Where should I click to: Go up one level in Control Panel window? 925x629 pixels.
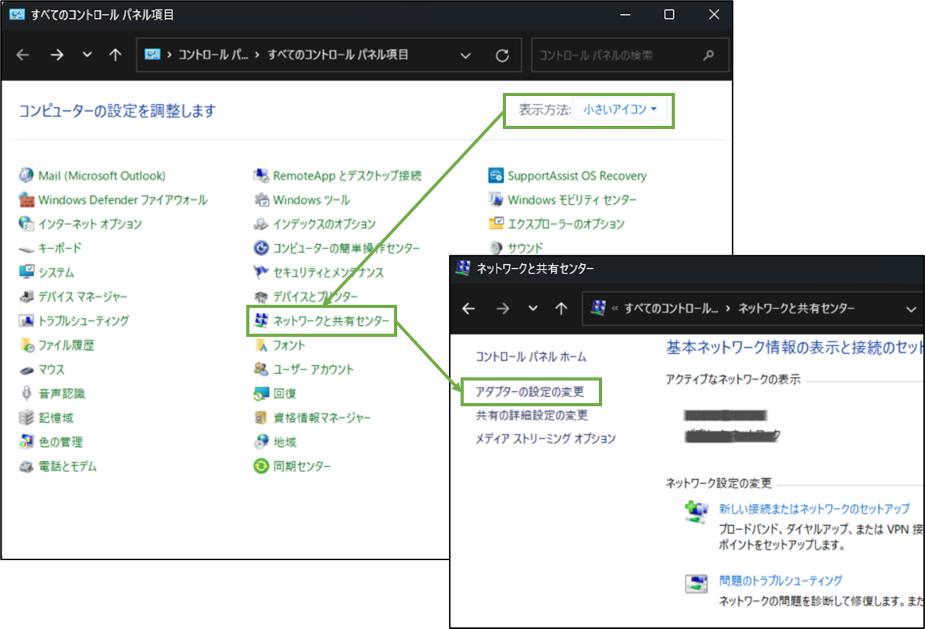click(x=115, y=55)
